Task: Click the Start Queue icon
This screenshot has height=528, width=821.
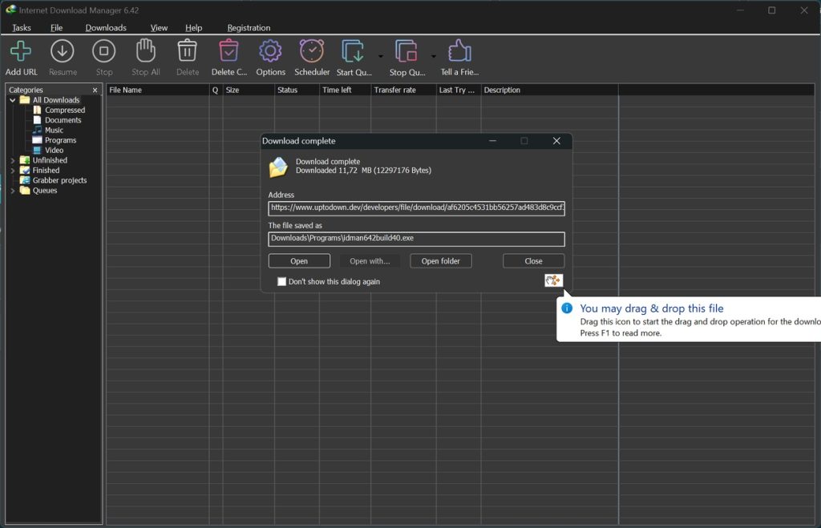Action: coord(353,51)
